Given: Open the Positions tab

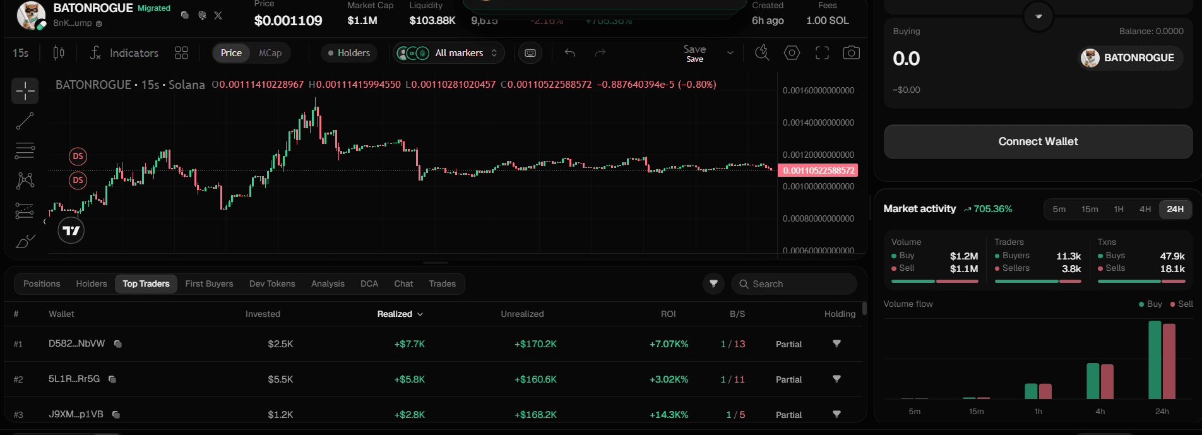Looking at the screenshot, I should pyautogui.click(x=42, y=283).
